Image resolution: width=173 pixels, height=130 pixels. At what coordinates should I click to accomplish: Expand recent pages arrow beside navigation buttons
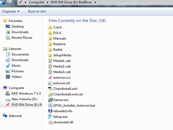click(15, 2)
